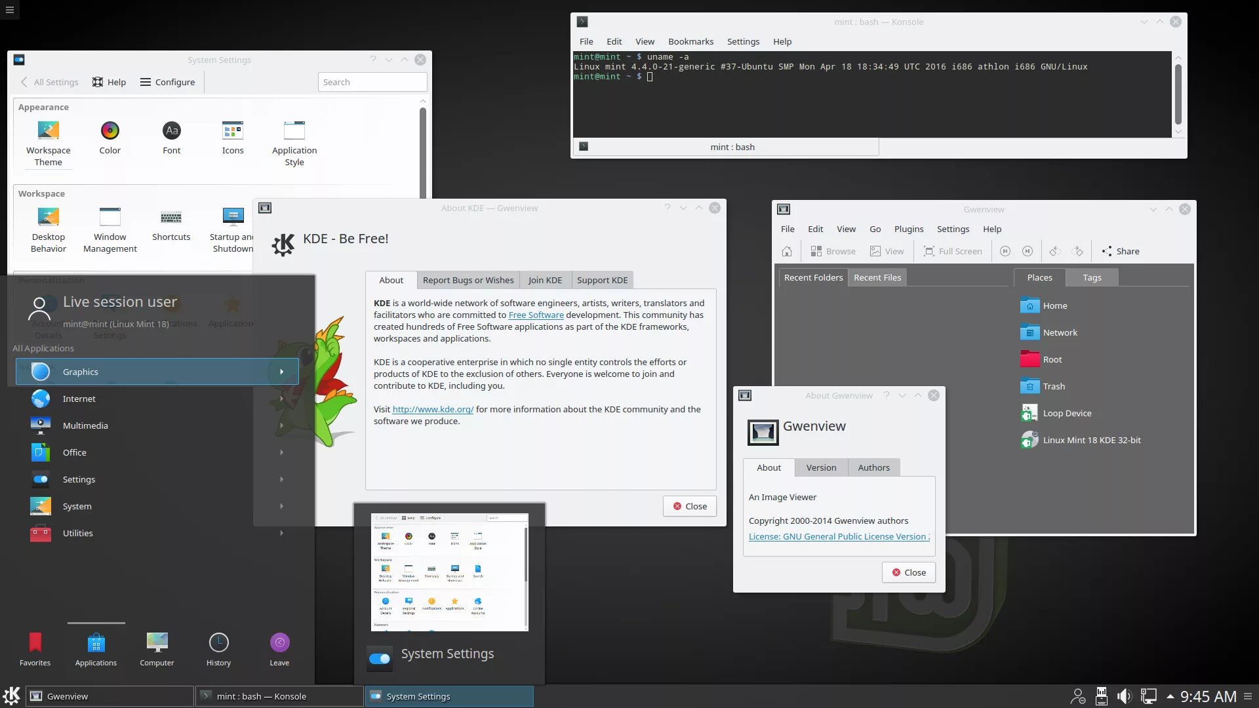Image resolution: width=1259 pixels, height=708 pixels.
Task: Open the http://www.kde.org/ link
Action: [433, 409]
